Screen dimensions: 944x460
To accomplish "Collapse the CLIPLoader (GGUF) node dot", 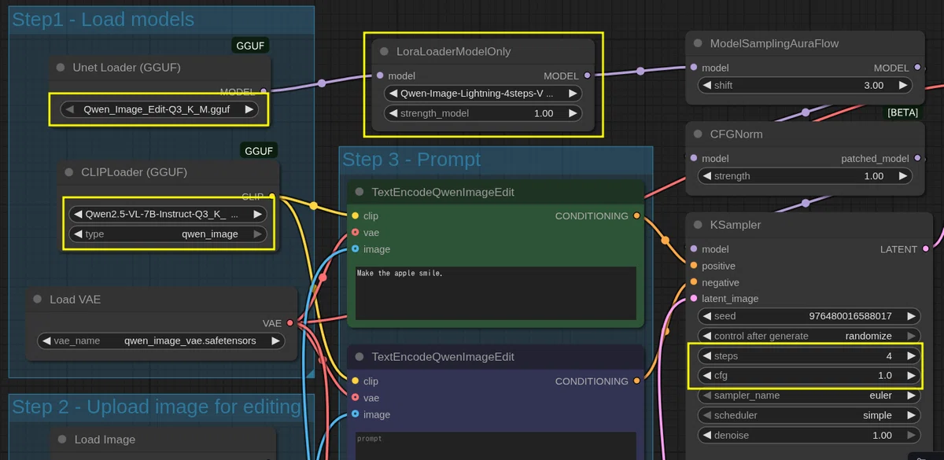I will click(68, 172).
